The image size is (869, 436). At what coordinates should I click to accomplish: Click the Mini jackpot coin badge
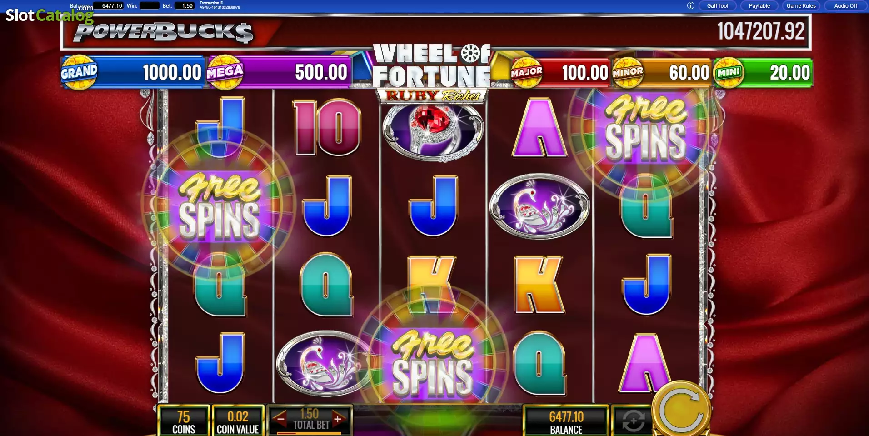[729, 72]
